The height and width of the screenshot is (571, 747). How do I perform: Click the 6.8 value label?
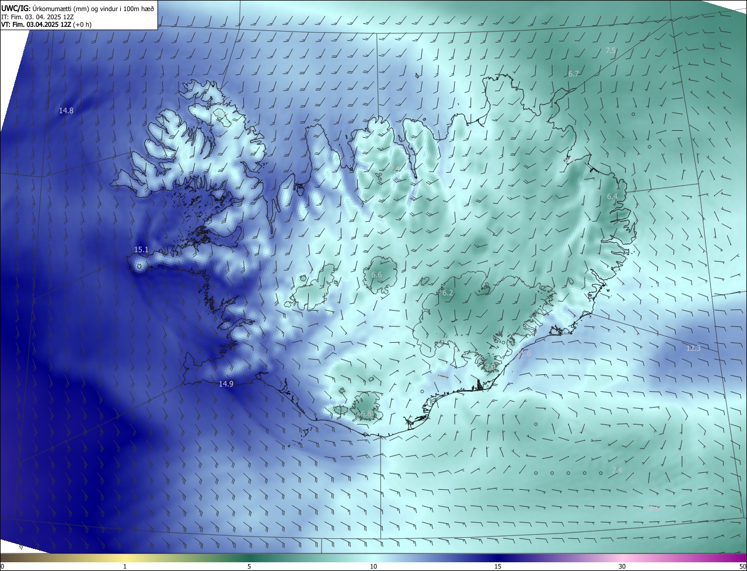(366, 414)
